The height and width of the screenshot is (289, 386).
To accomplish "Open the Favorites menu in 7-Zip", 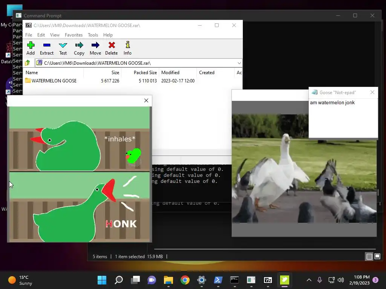I will pos(74,35).
